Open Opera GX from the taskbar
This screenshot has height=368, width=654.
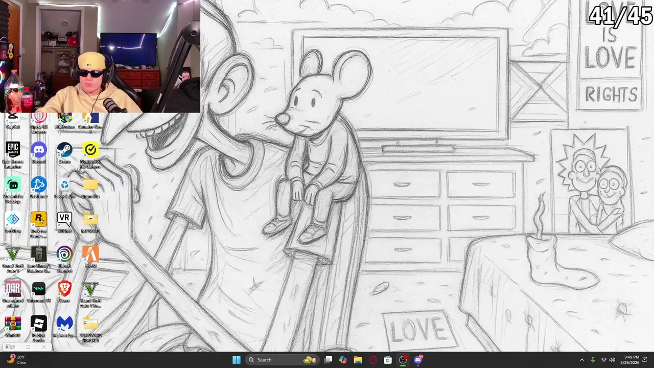(x=373, y=360)
